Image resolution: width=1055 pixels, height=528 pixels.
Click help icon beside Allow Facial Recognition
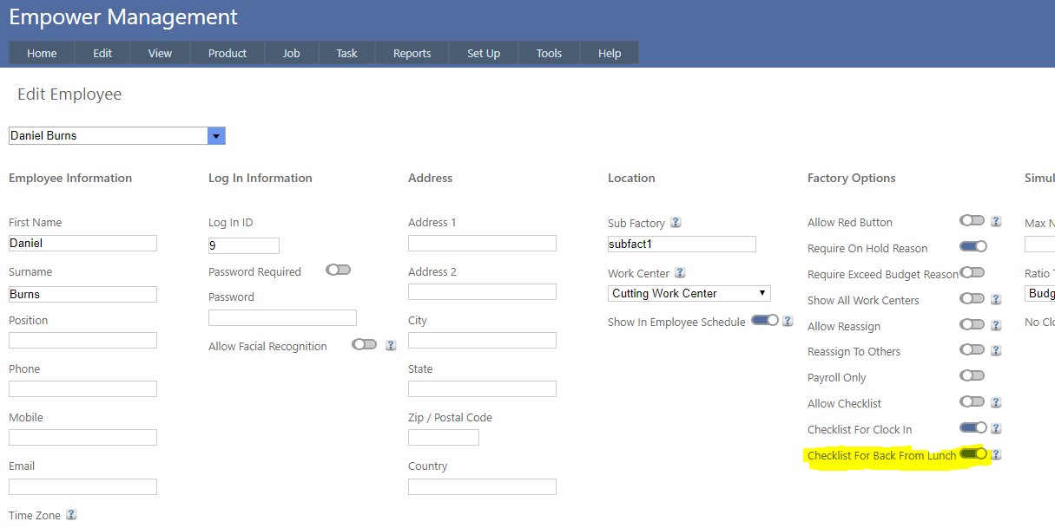tap(391, 345)
